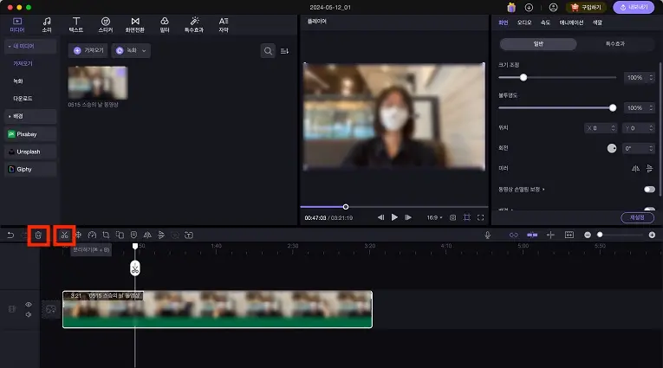Click the scissors split tool icon

point(64,235)
